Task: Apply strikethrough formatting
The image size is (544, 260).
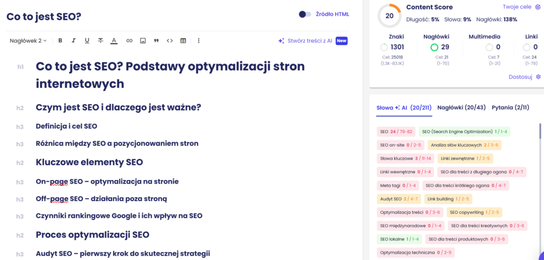Action: point(100,40)
